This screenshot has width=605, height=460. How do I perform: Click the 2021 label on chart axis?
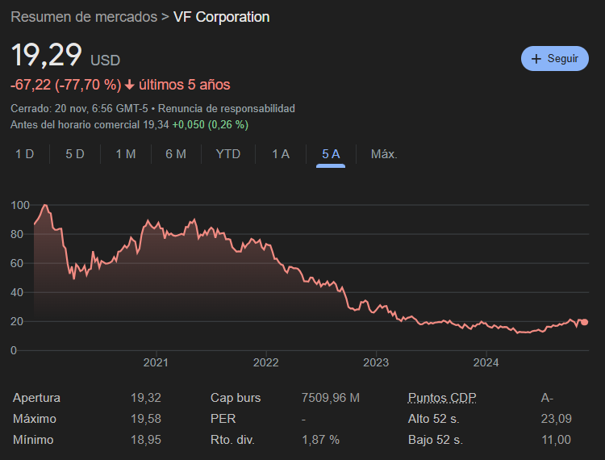pos(155,363)
